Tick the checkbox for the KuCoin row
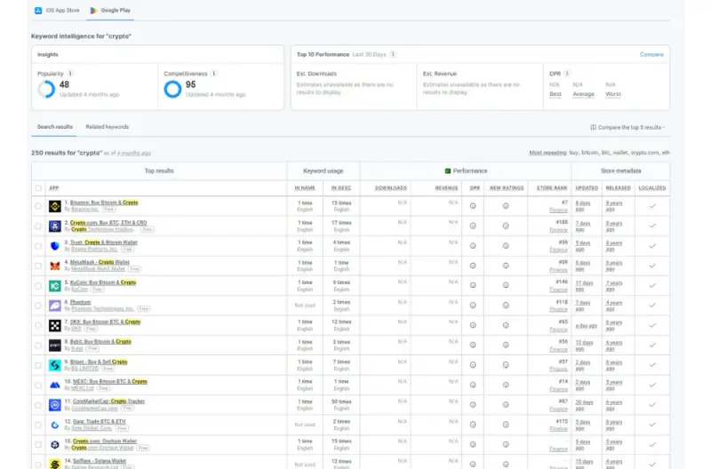 point(38,286)
